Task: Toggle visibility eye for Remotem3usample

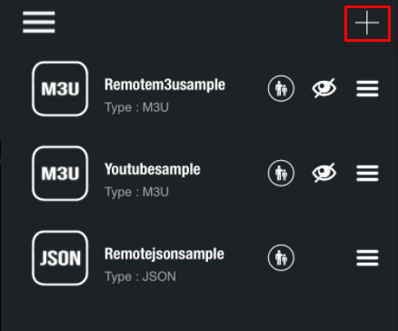Action: coord(324,88)
